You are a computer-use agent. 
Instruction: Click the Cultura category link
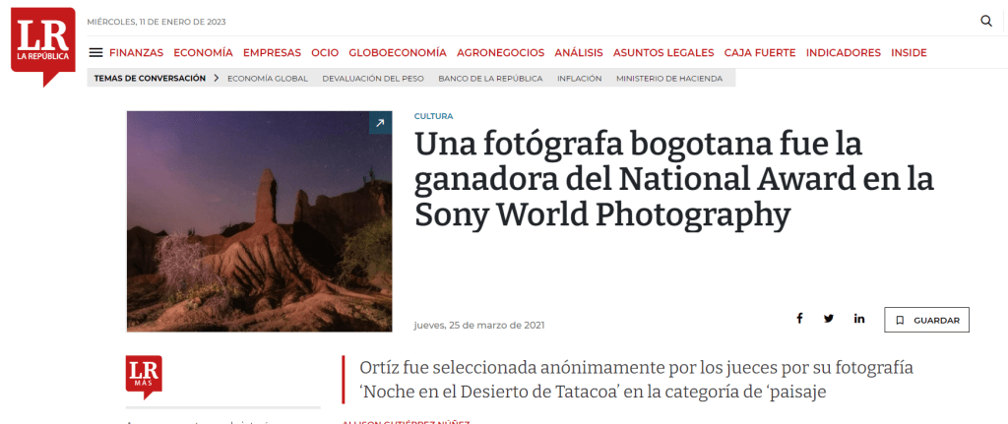pos(433,116)
